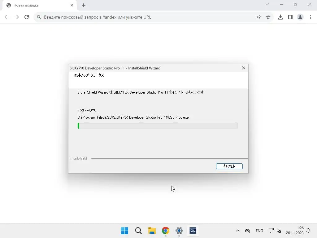Change the ENG input language
This screenshot has height=238, width=317.
point(259,231)
